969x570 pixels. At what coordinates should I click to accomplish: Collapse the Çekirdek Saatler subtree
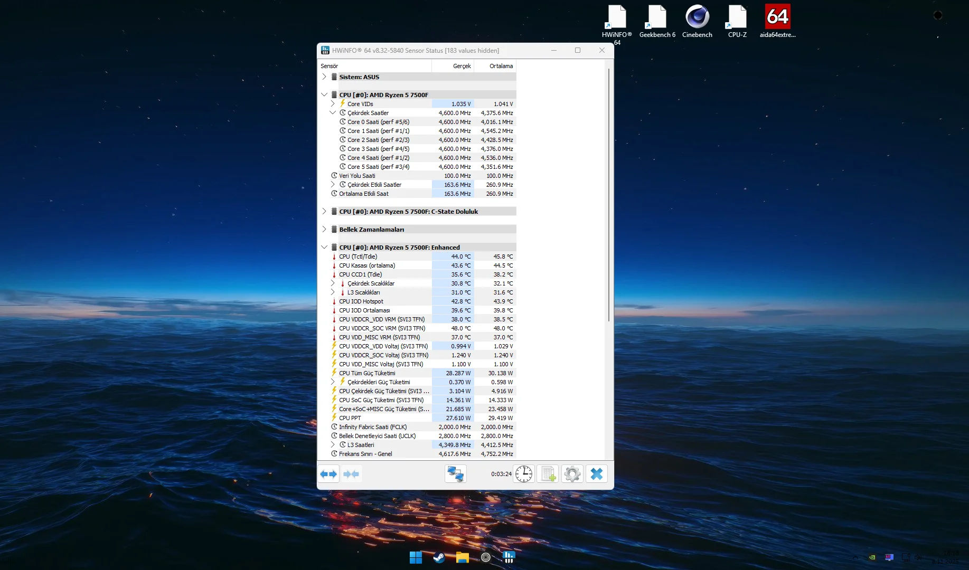point(333,113)
